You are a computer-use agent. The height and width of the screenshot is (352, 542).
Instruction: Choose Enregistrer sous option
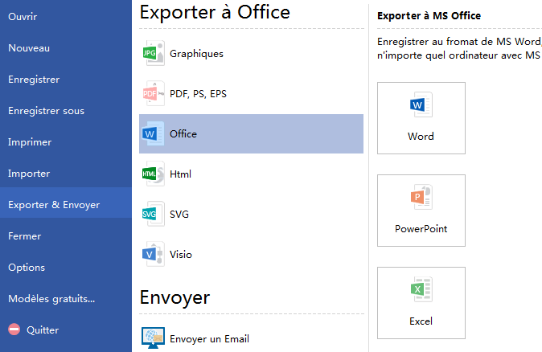[x=46, y=111]
